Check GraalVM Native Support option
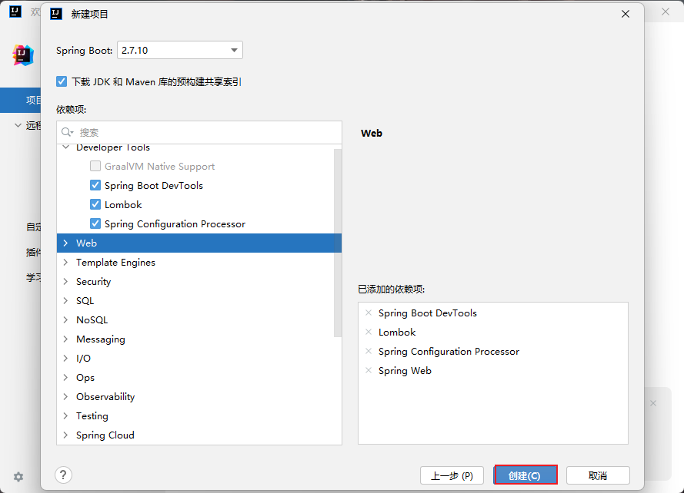Screen dimensions: 684x493 pos(95,166)
